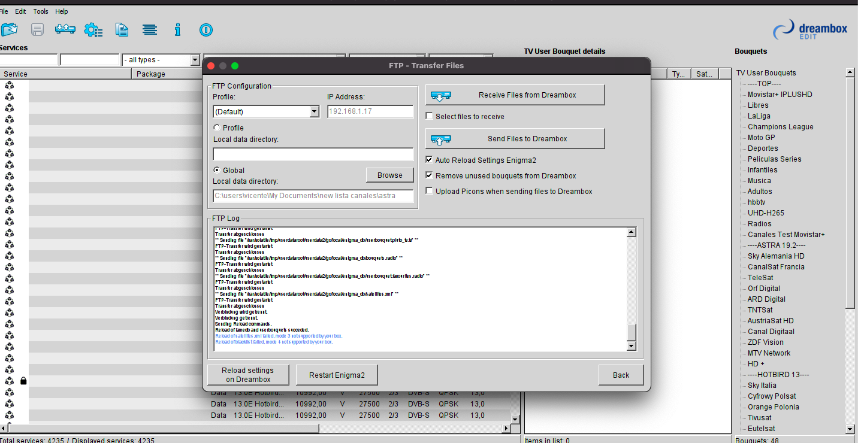This screenshot has height=443, width=858.
Task: Select the Profile radio button
Action: tap(217, 128)
